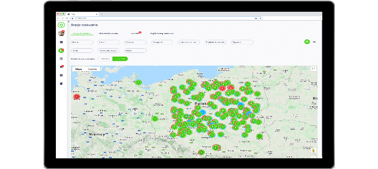
Task: Open the second tab next to Stacje ładowania
Action: point(108,33)
